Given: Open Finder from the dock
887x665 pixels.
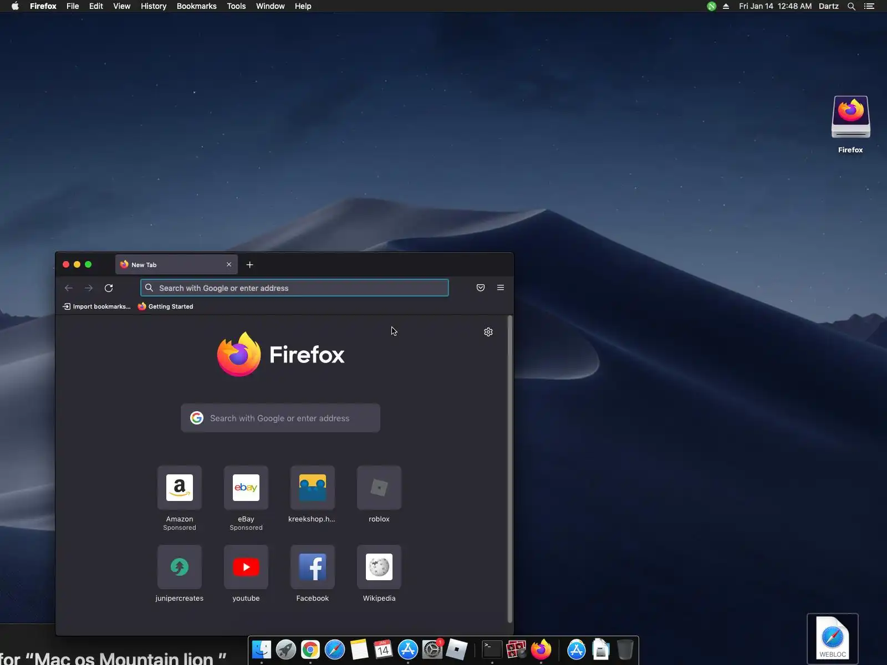Looking at the screenshot, I should click(x=262, y=649).
